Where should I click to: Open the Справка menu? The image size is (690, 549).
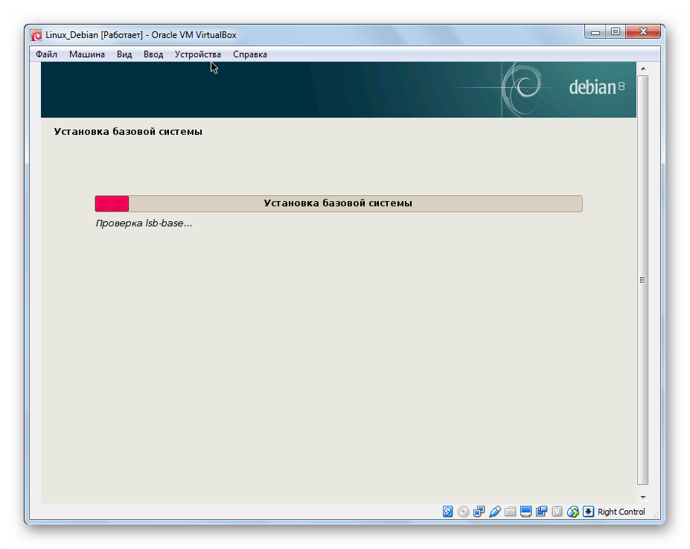click(250, 54)
